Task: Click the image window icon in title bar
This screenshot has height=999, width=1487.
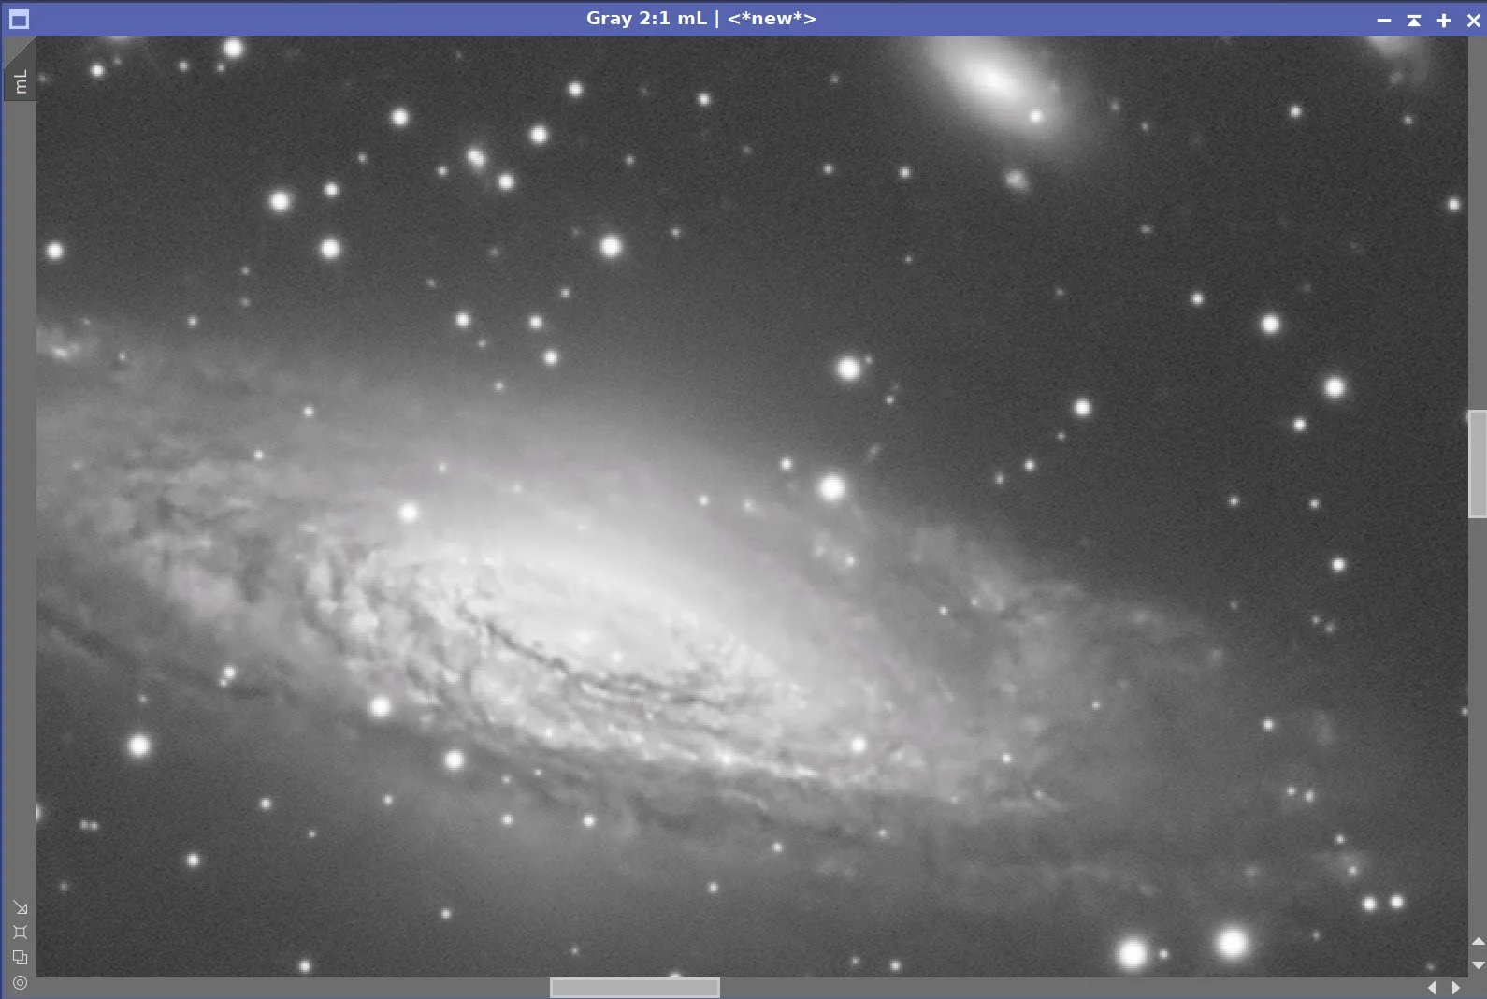Action: [19, 19]
